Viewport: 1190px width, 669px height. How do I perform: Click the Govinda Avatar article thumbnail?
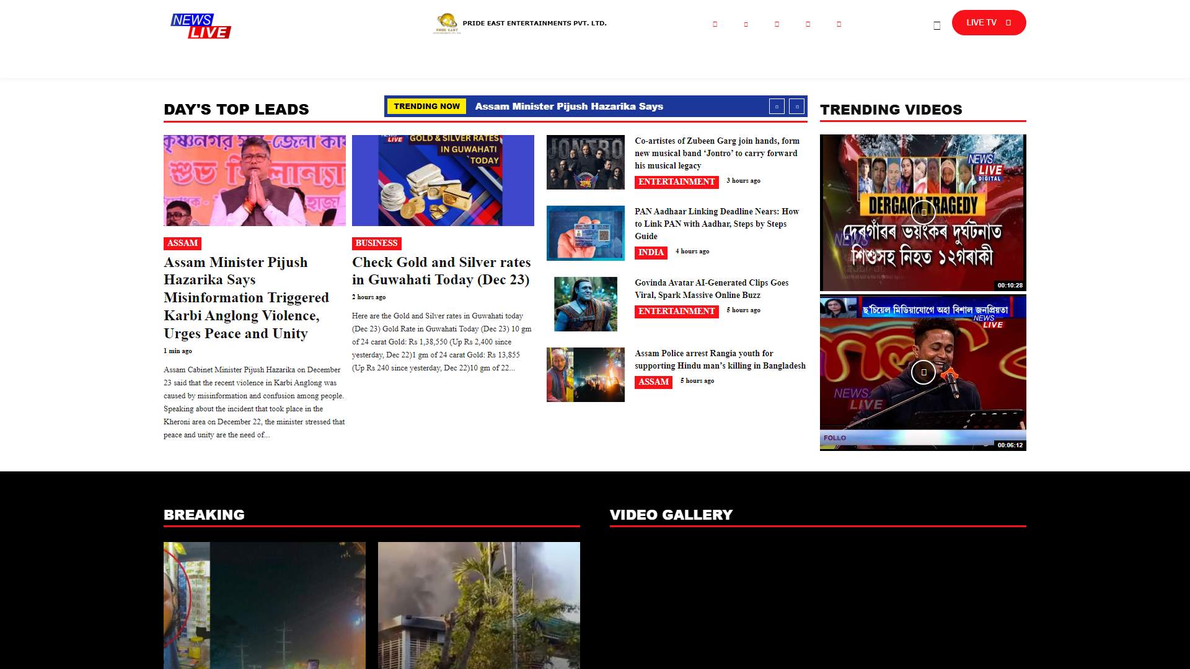[585, 304]
